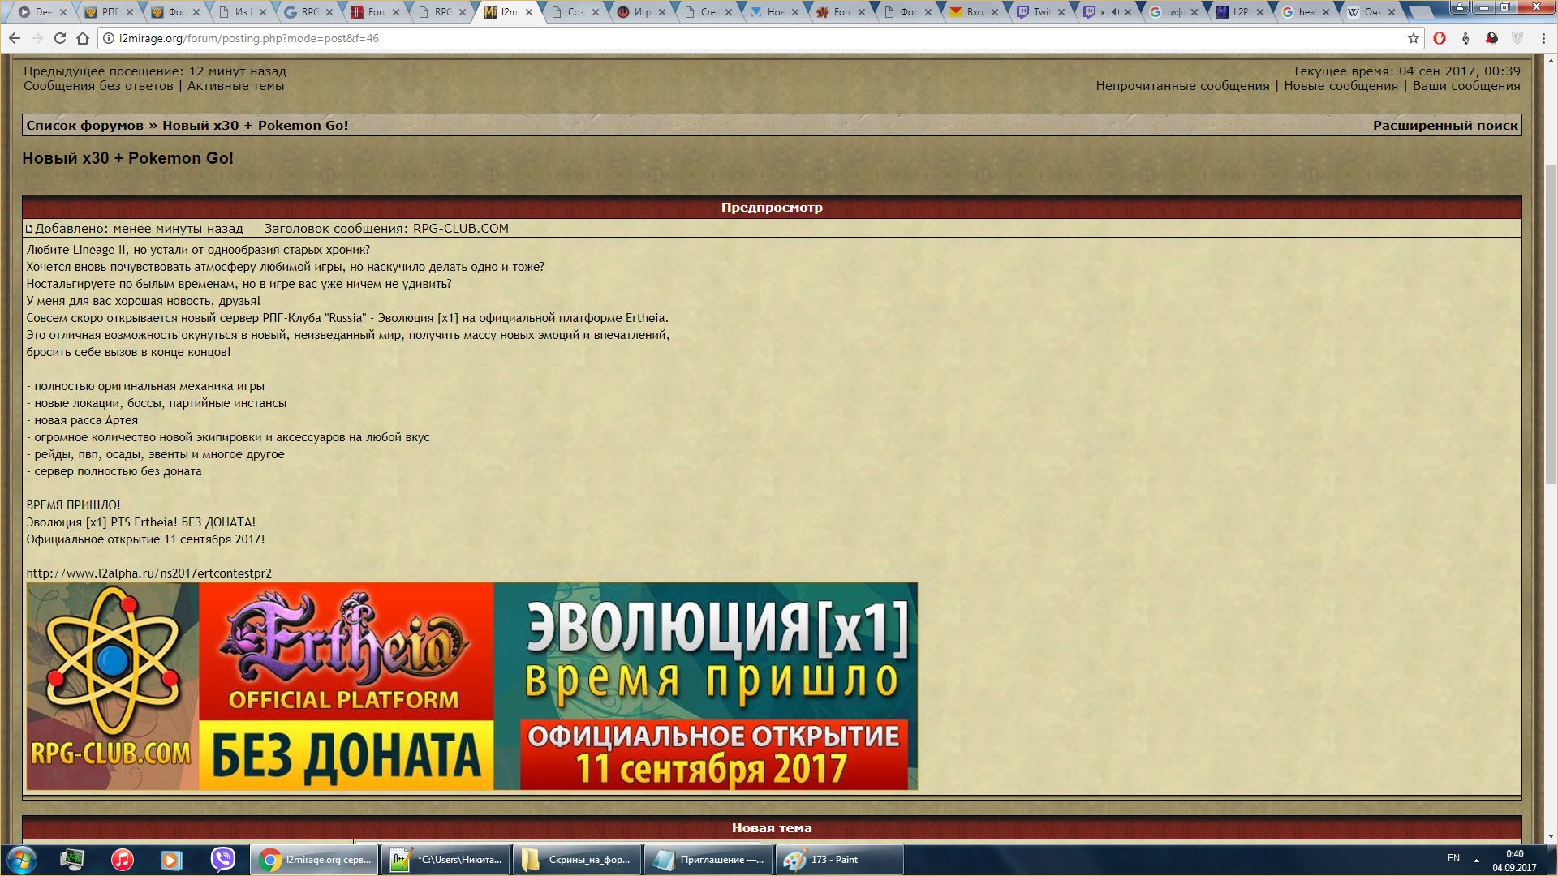Open the black bird extension icon
Screen dimensions: 1558x876
pos(1491,38)
